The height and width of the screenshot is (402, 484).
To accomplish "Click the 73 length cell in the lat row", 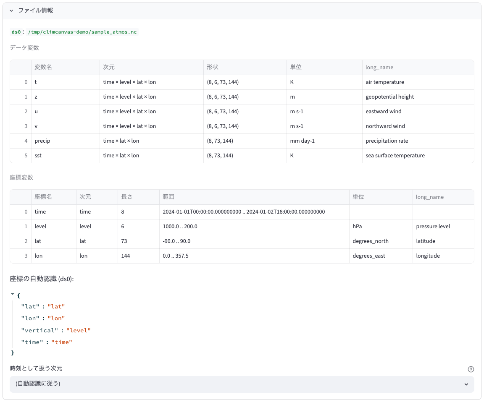I will [x=139, y=241].
